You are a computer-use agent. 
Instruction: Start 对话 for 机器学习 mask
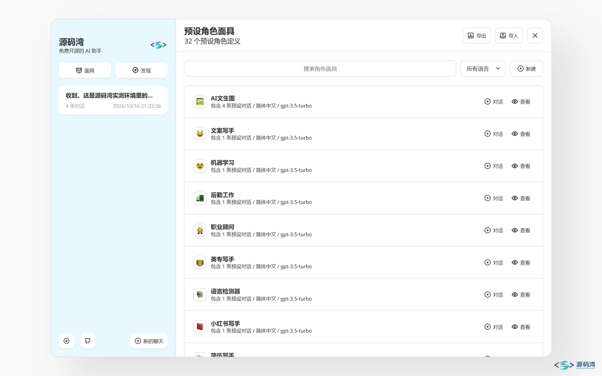coord(494,166)
